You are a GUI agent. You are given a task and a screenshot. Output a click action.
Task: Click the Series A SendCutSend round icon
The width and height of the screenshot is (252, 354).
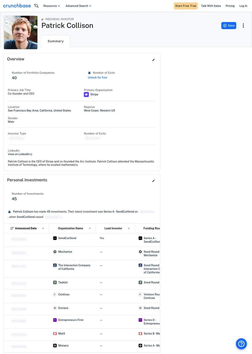pyautogui.click(x=140, y=238)
